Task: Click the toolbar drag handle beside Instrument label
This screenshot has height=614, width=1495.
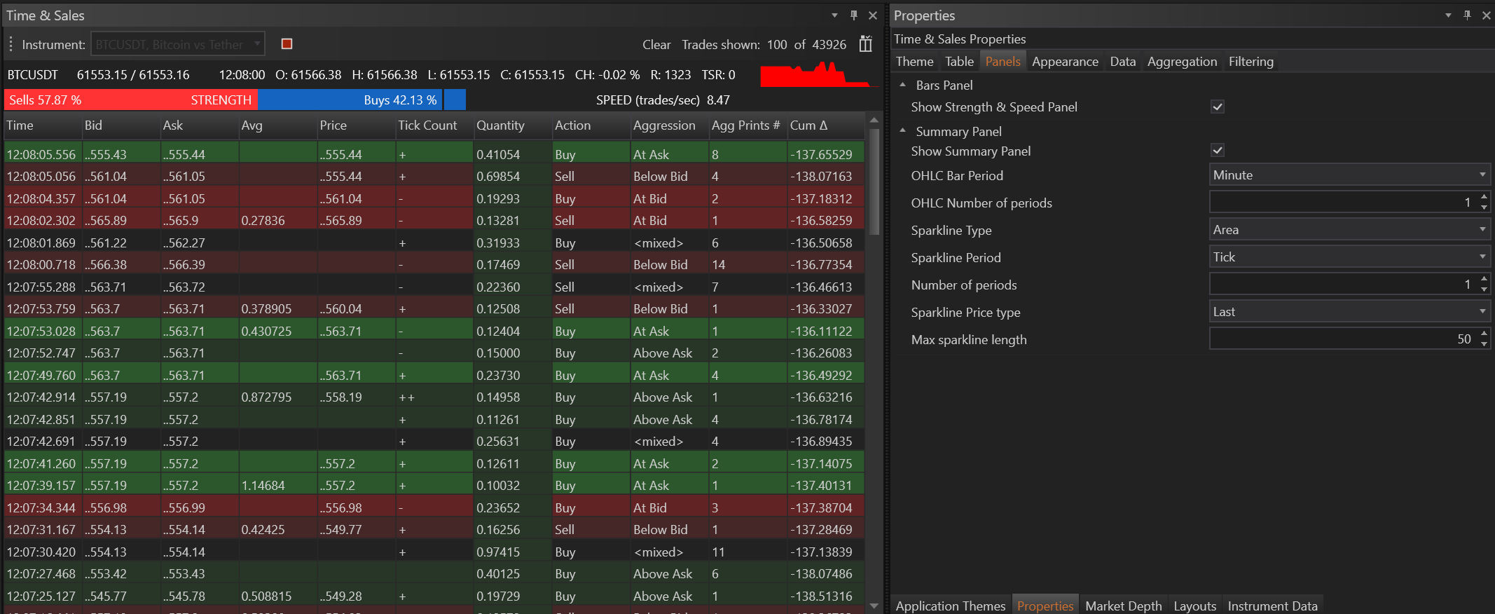Action: [x=11, y=44]
